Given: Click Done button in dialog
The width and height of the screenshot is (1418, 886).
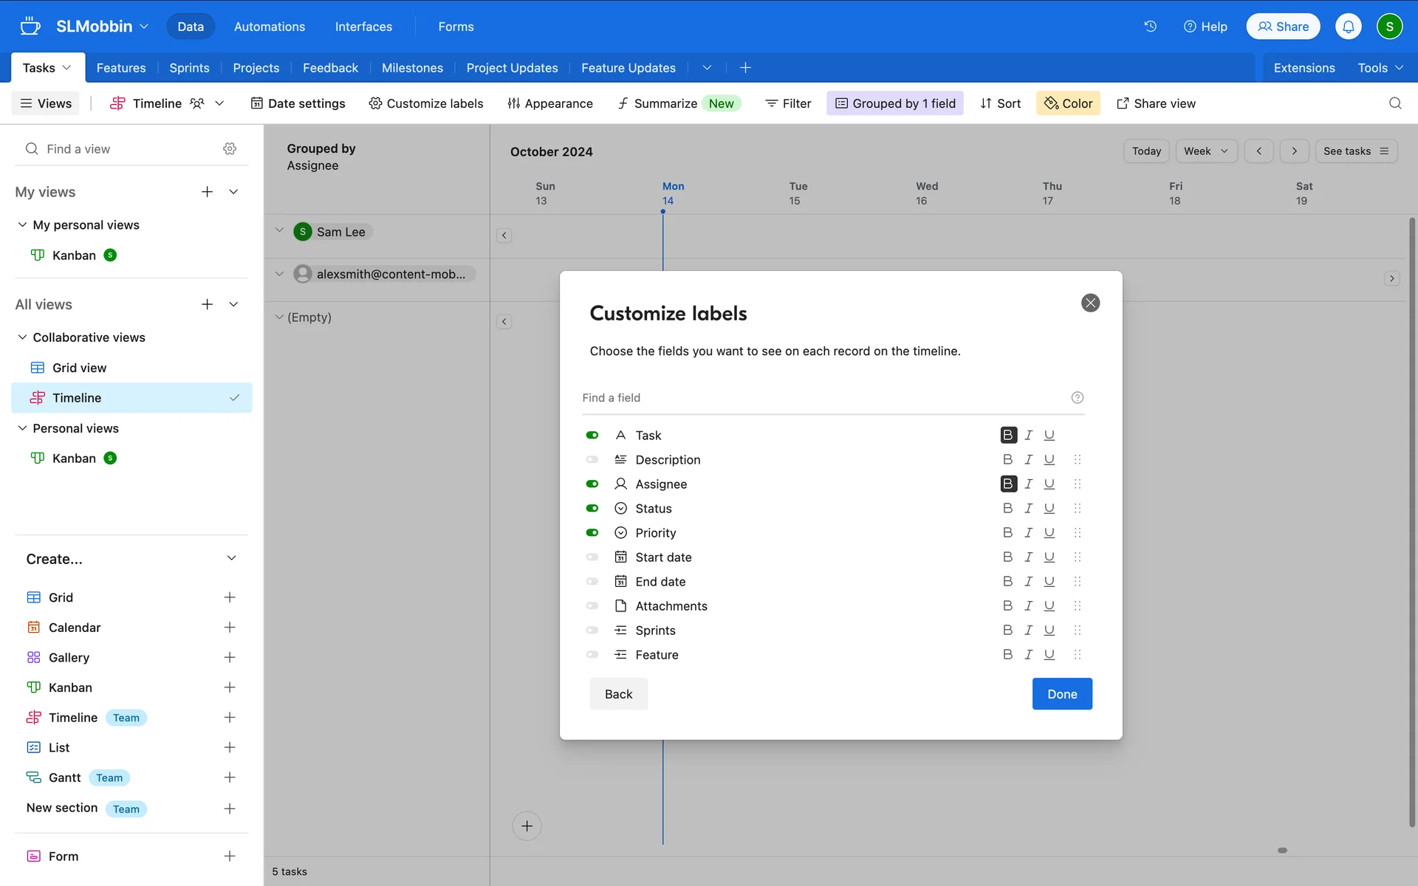Looking at the screenshot, I should tap(1061, 694).
